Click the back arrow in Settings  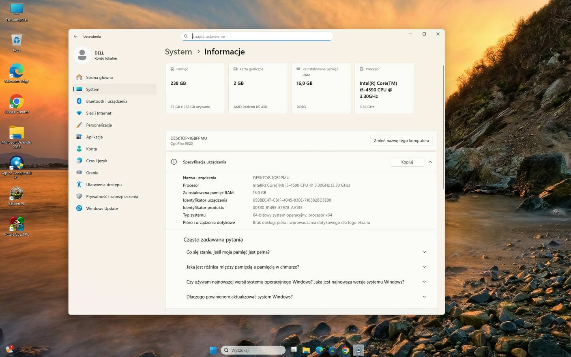(75, 37)
